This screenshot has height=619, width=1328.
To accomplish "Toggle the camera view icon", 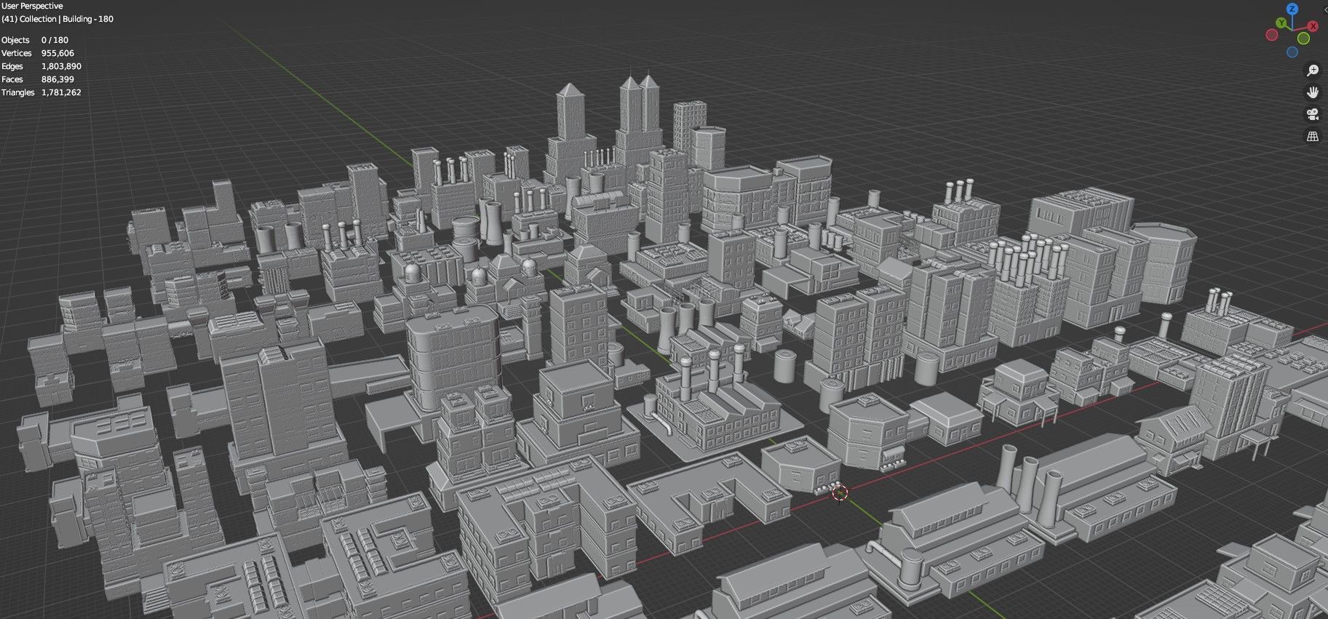I will coord(1313,114).
